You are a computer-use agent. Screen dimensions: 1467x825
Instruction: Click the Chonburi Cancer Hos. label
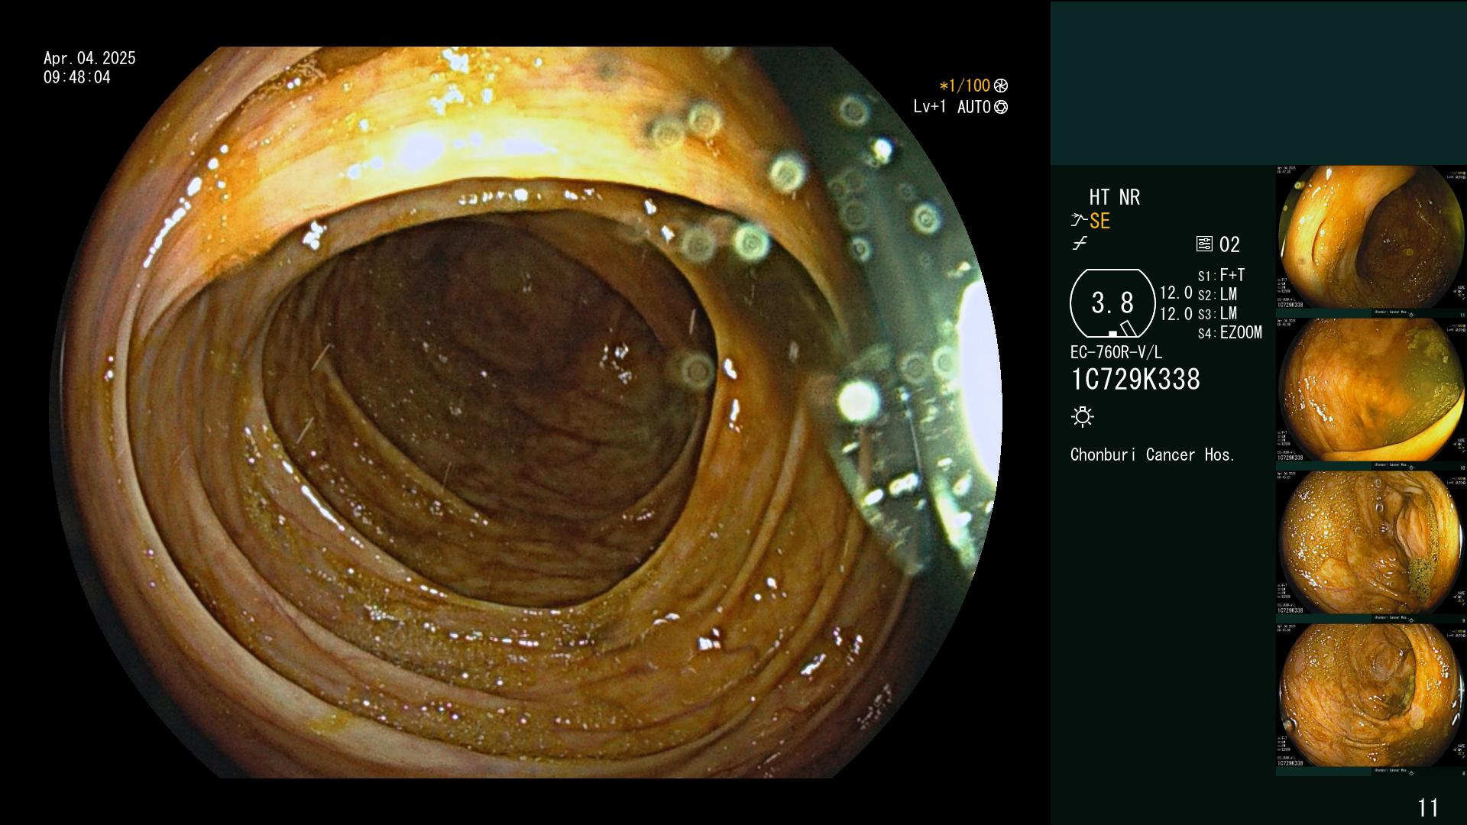click(1152, 455)
